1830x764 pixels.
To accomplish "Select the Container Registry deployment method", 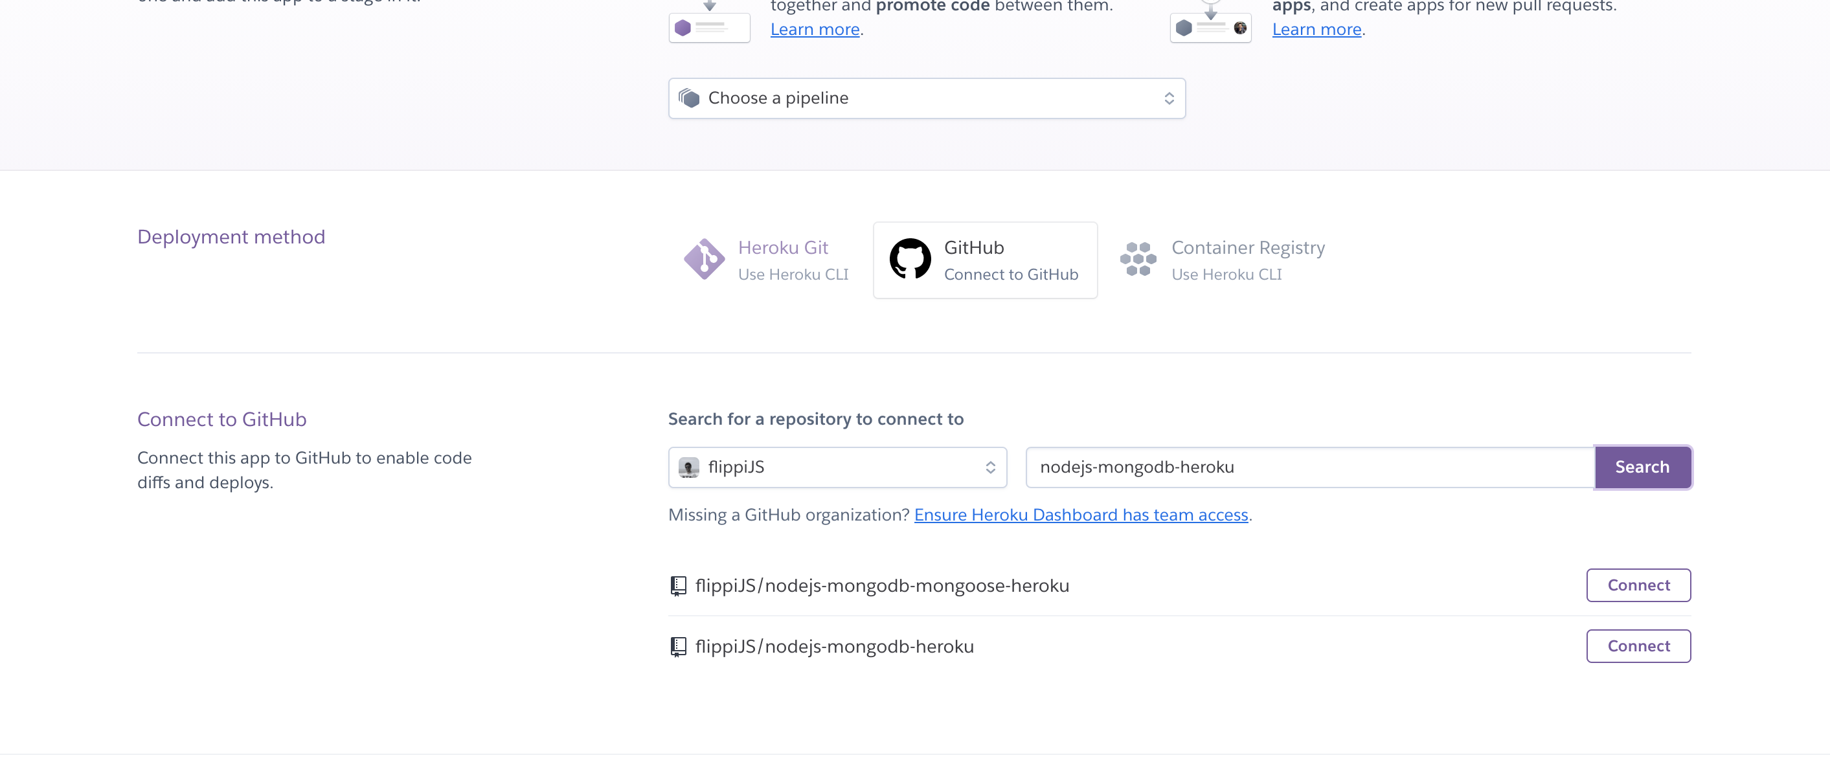I will coord(1222,260).
